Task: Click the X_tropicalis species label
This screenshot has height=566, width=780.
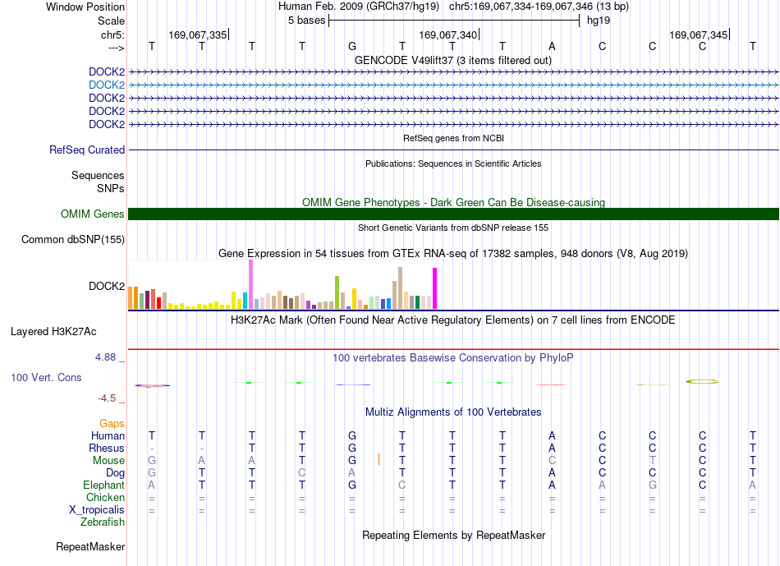Action: click(x=97, y=510)
